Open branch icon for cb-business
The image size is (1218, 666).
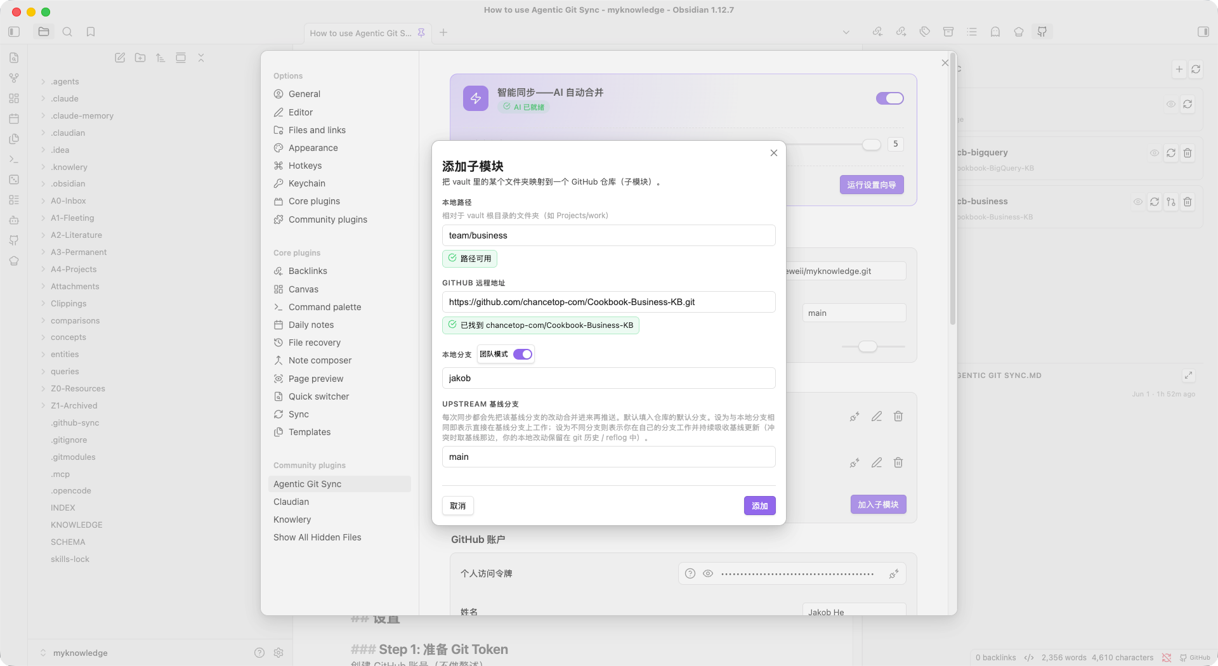tap(1171, 202)
